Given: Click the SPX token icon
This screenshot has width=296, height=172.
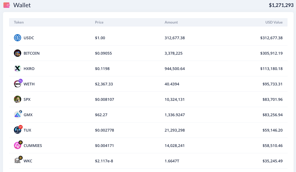Looking at the screenshot, I should [18, 99].
